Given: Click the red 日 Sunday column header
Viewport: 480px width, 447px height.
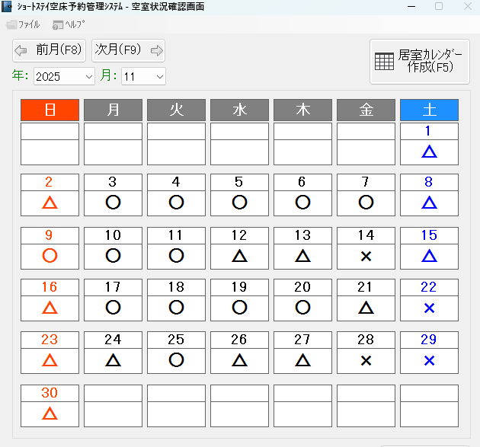Looking at the screenshot, I should coord(50,110).
